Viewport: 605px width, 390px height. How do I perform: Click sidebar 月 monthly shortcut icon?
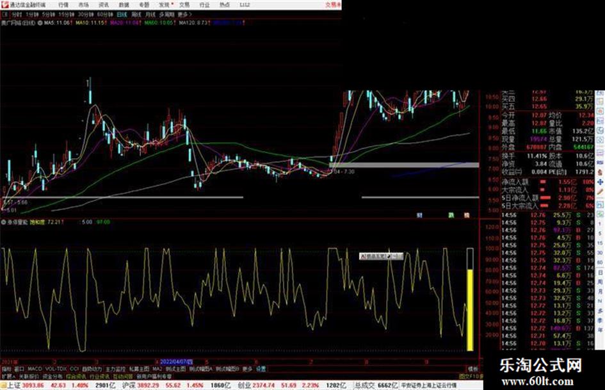pos(600,291)
